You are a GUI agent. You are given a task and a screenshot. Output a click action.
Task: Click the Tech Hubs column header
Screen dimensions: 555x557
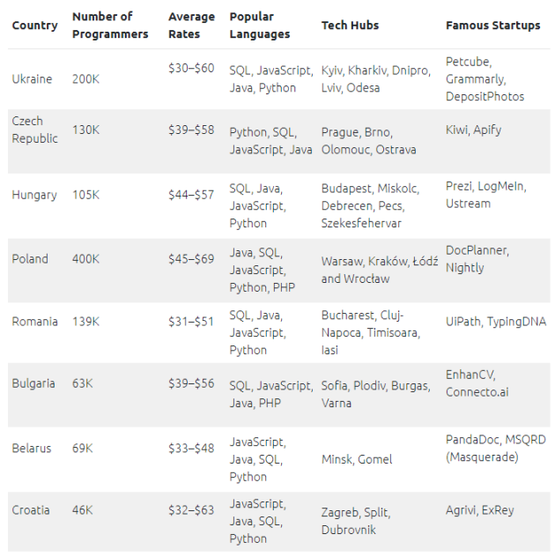click(350, 26)
